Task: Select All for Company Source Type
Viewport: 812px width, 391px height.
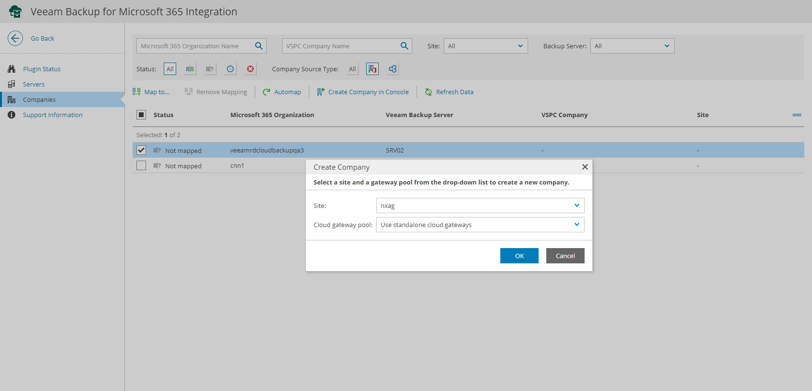Action: pos(352,69)
